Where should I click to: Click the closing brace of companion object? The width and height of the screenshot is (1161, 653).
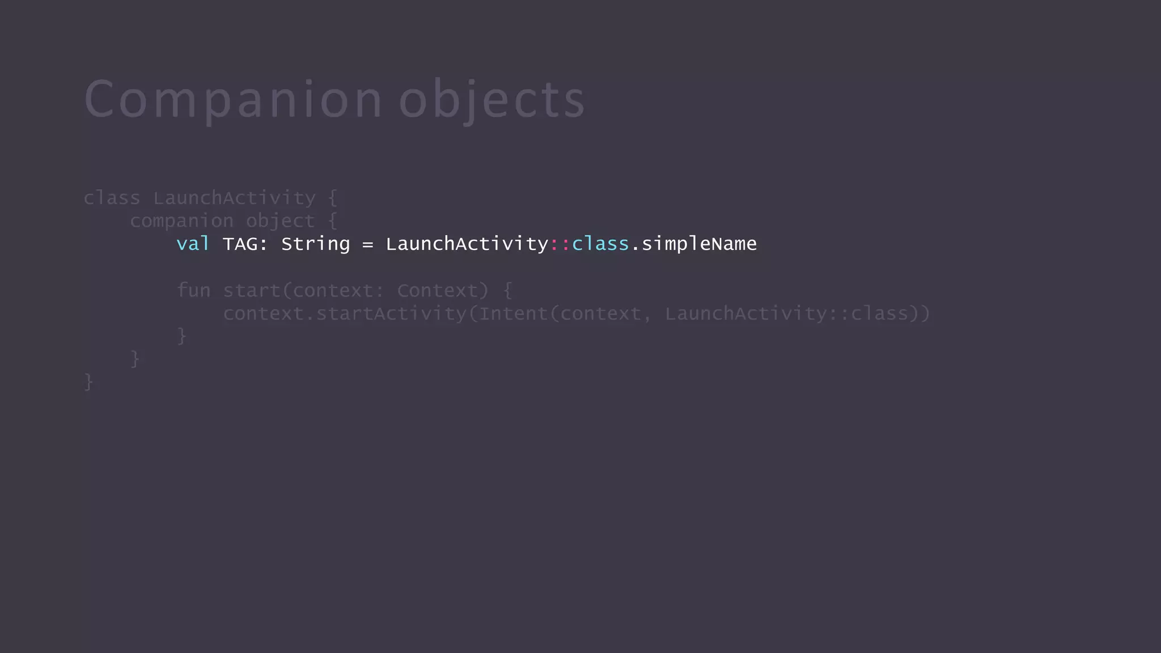[x=135, y=359]
